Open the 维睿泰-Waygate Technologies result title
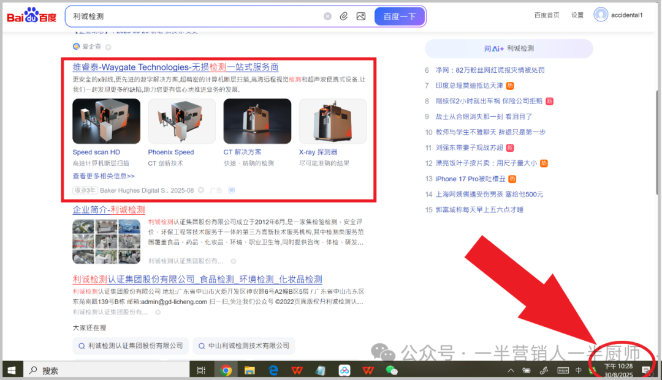This screenshot has height=380, width=662. tap(176, 67)
